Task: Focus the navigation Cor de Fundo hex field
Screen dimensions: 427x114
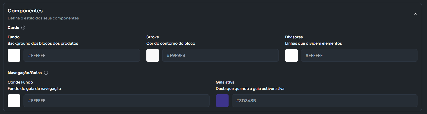Action: [x=116, y=101]
